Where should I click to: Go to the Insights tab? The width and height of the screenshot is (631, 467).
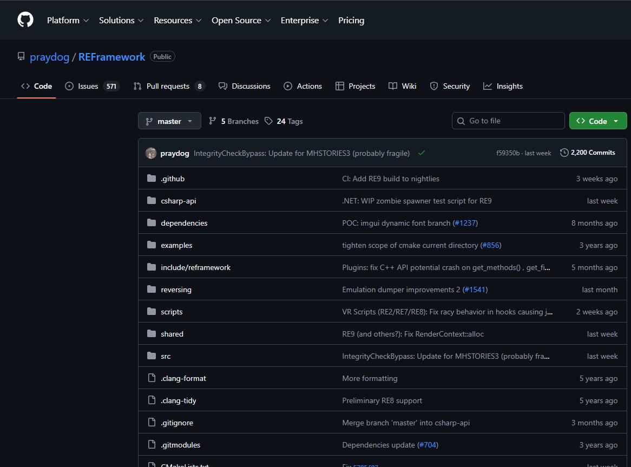[x=503, y=86]
